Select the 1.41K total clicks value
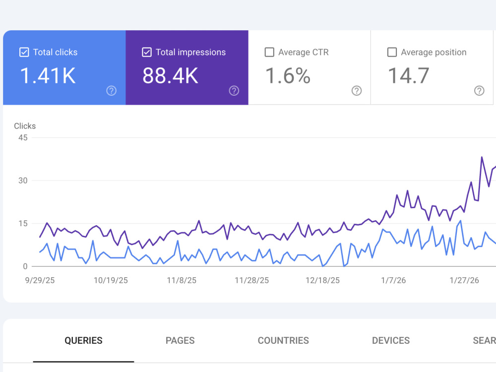 48,76
